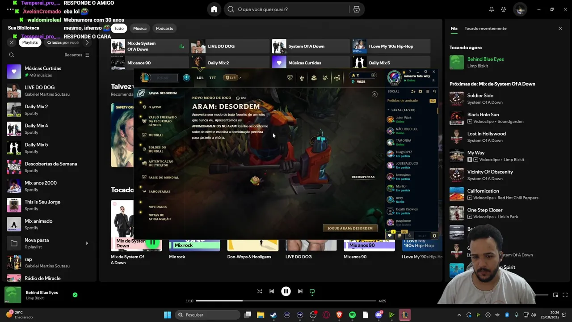Screen dimensions: 572x322
Task: Open League missions icon with 20 badge
Action: [x=400, y=235]
